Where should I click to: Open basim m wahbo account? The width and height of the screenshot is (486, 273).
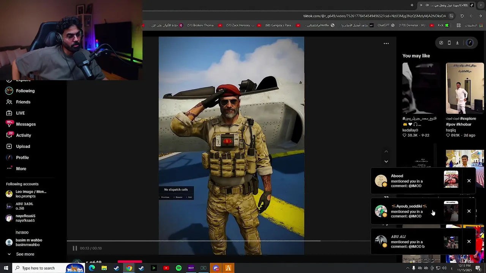[x=24, y=242]
